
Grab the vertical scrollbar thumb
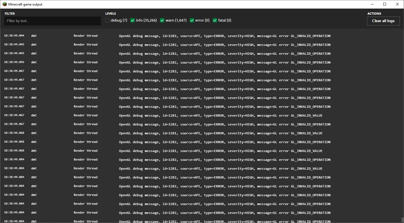point(402,220)
